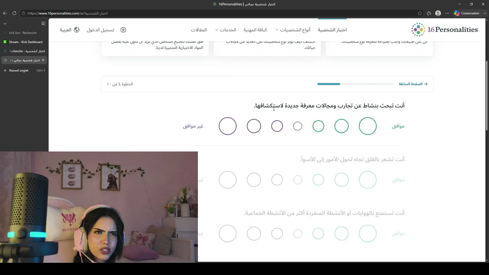Click the page vertical scrollbar
The height and width of the screenshot is (275, 489).
[487, 95]
